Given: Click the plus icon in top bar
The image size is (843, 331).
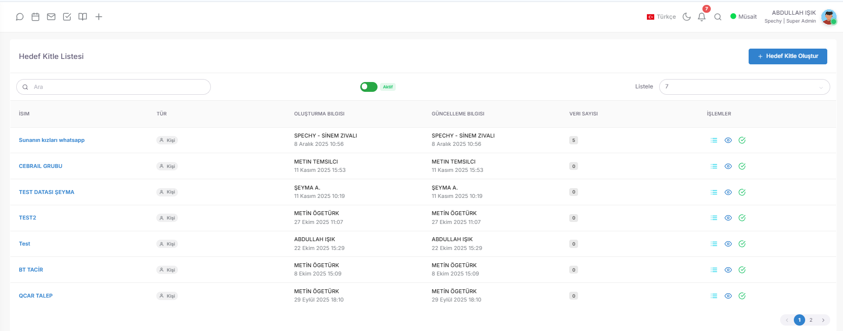Looking at the screenshot, I should point(99,17).
